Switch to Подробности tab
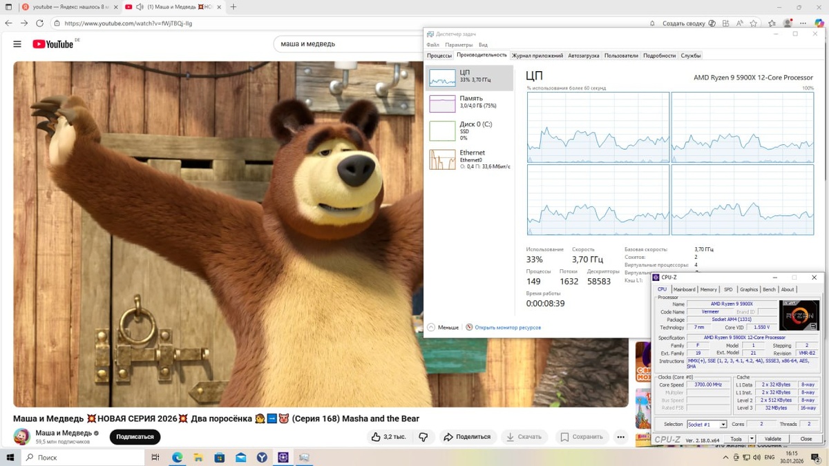This screenshot has width=829, height=466. click(659, 55)
